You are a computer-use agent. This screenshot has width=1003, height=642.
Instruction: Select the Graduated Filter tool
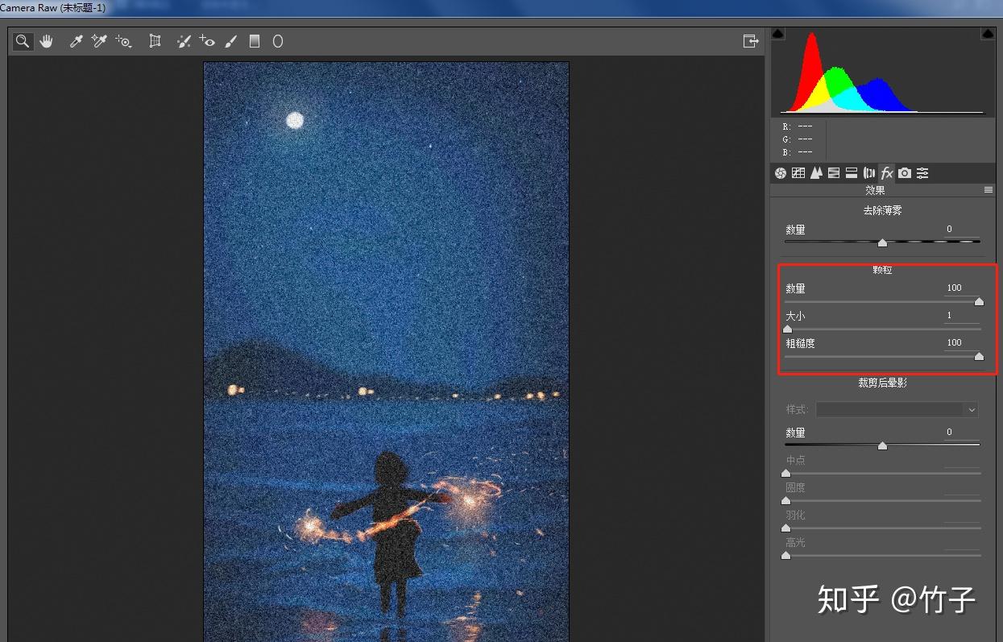255,41
